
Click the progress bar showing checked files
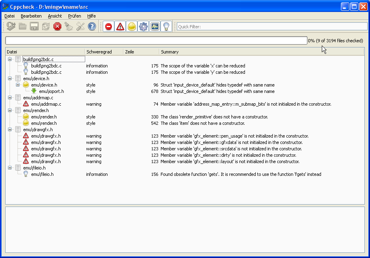click(155, 40)
